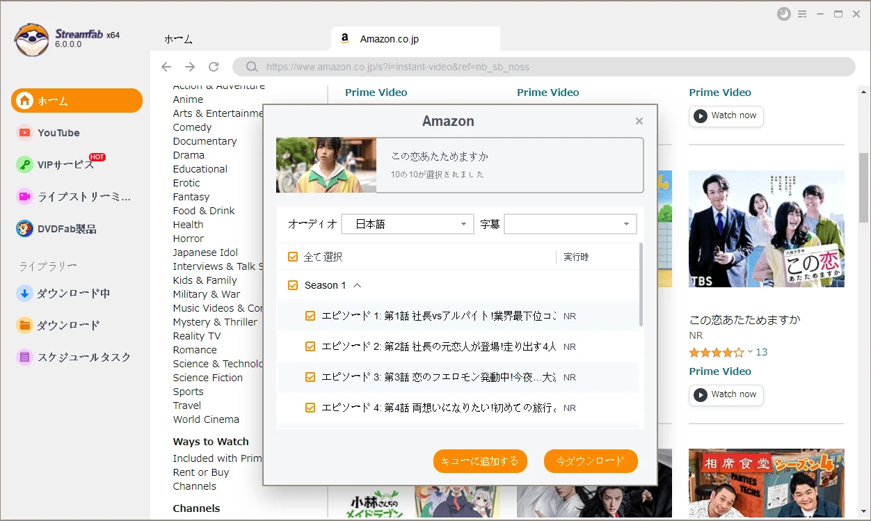Switch to the ホーム tab
This screenshot has height=521, width=871.
tap(178, 40)
